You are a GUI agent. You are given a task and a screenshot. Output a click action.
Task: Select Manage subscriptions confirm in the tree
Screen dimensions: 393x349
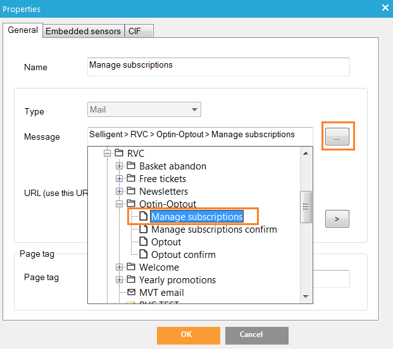[214, 230]
